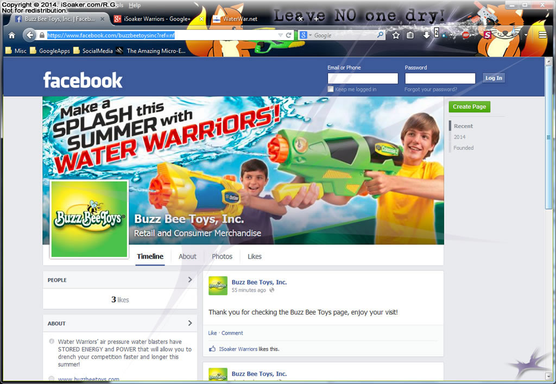Click the Buzz Bee Toys, Inc. page title
Image resolution: width=556 pixels, height=384 pixels.
click(189, 219)
